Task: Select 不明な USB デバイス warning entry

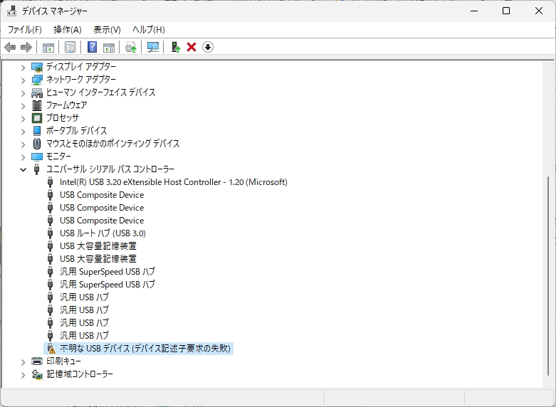Action: click(145, 349)
